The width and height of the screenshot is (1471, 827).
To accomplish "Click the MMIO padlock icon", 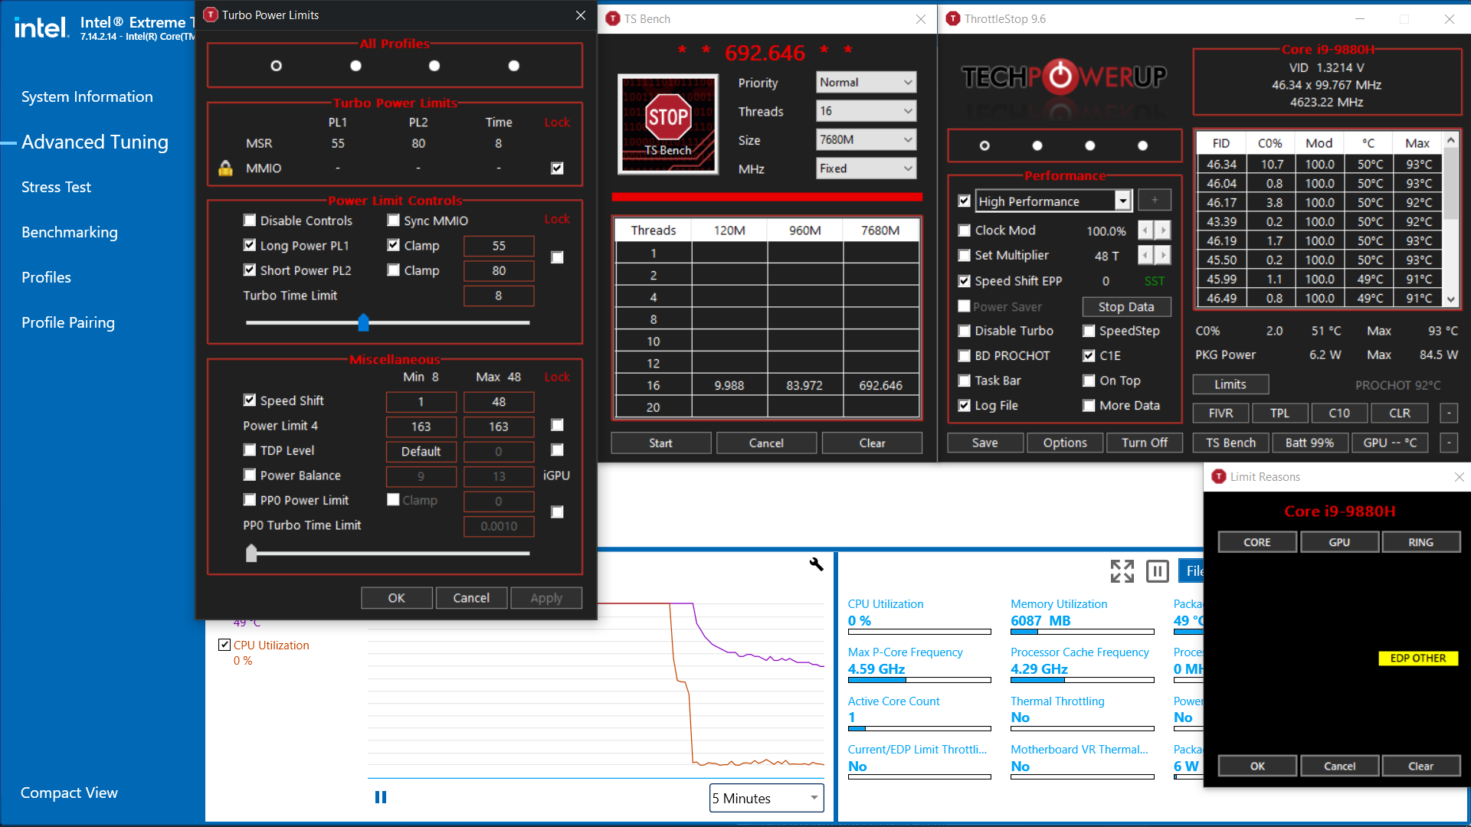I will coord(225,168).
